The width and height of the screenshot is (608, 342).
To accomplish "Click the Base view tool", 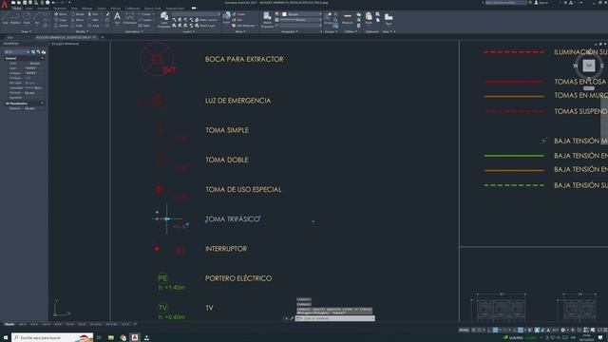I will [x=389, y=18].
